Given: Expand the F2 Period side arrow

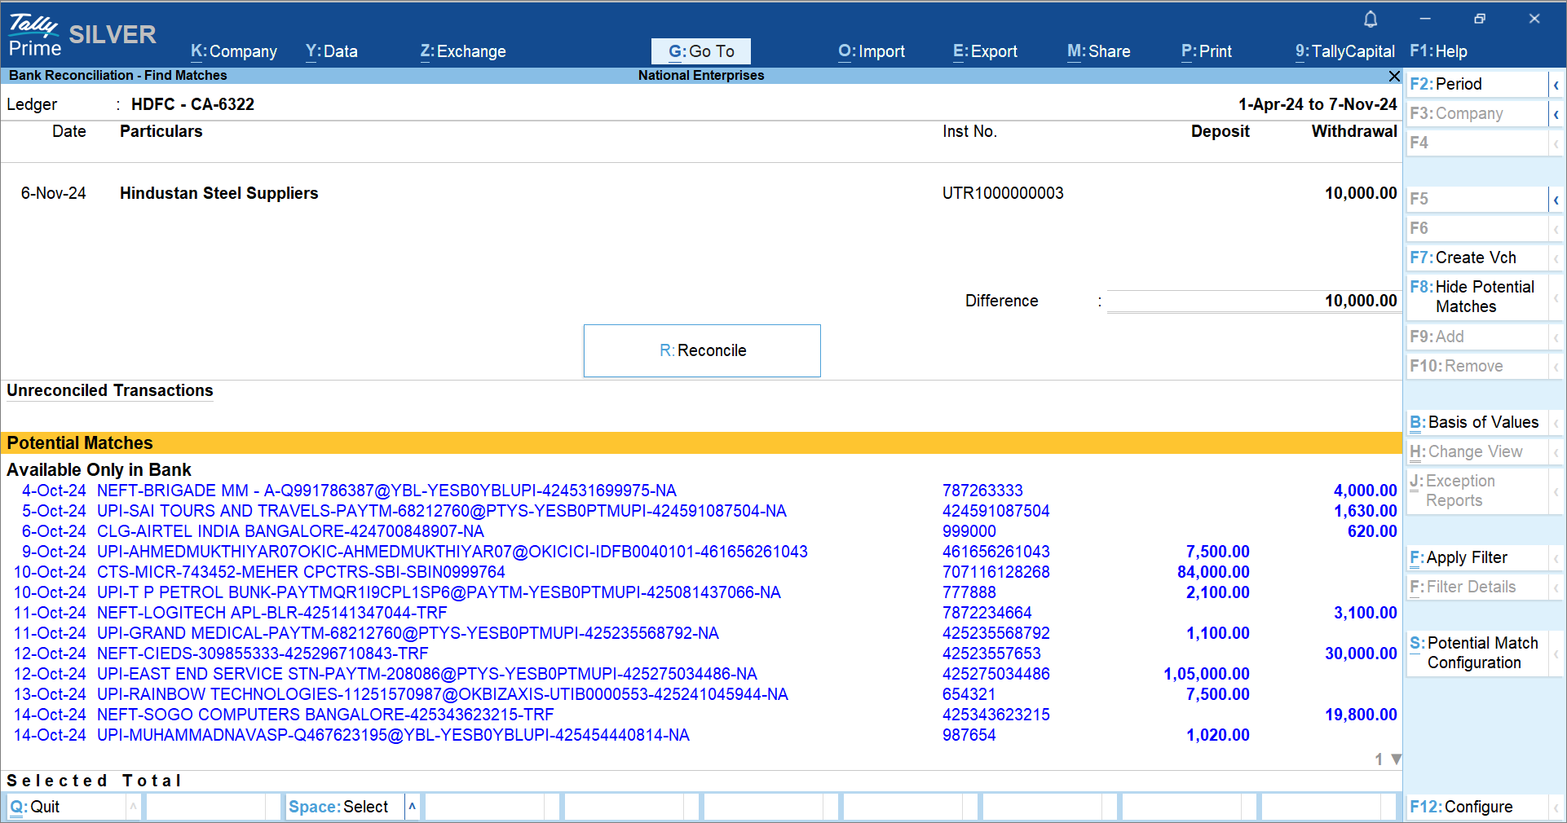Looking at the screenshot, I should point(1556,85).
